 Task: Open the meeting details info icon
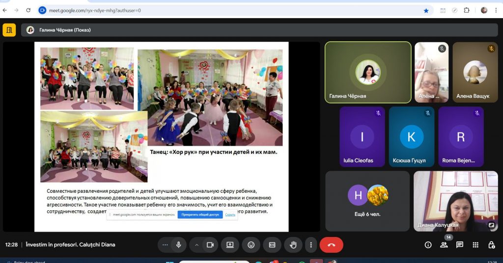428,245
